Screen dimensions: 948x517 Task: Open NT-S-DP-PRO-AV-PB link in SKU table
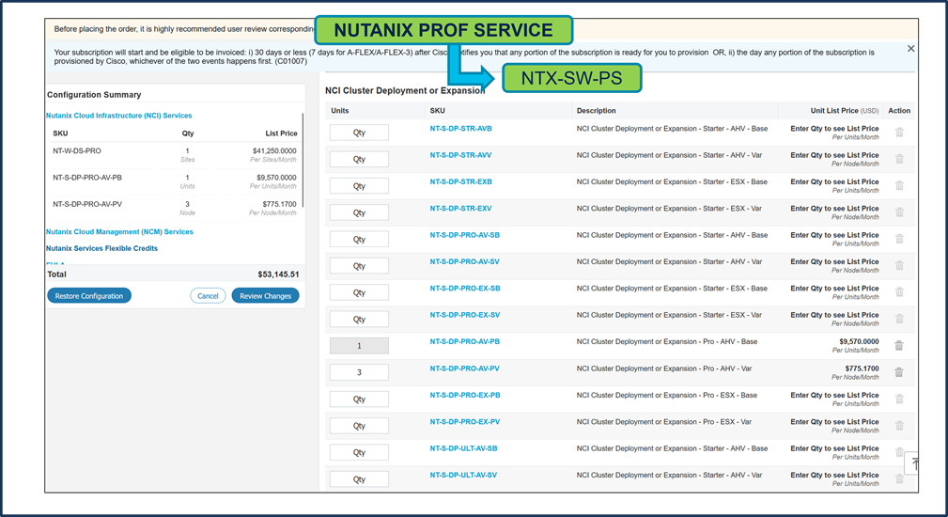click(x=465, y=341)
